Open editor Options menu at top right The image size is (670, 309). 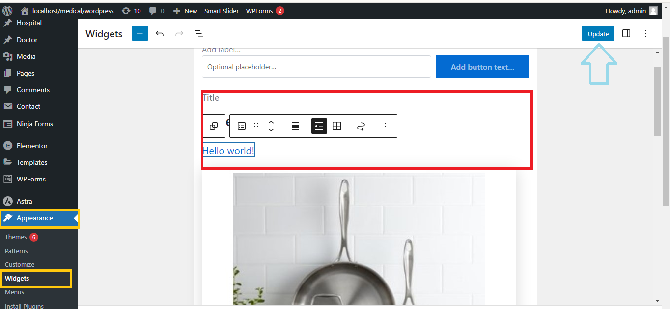point(646,33)
